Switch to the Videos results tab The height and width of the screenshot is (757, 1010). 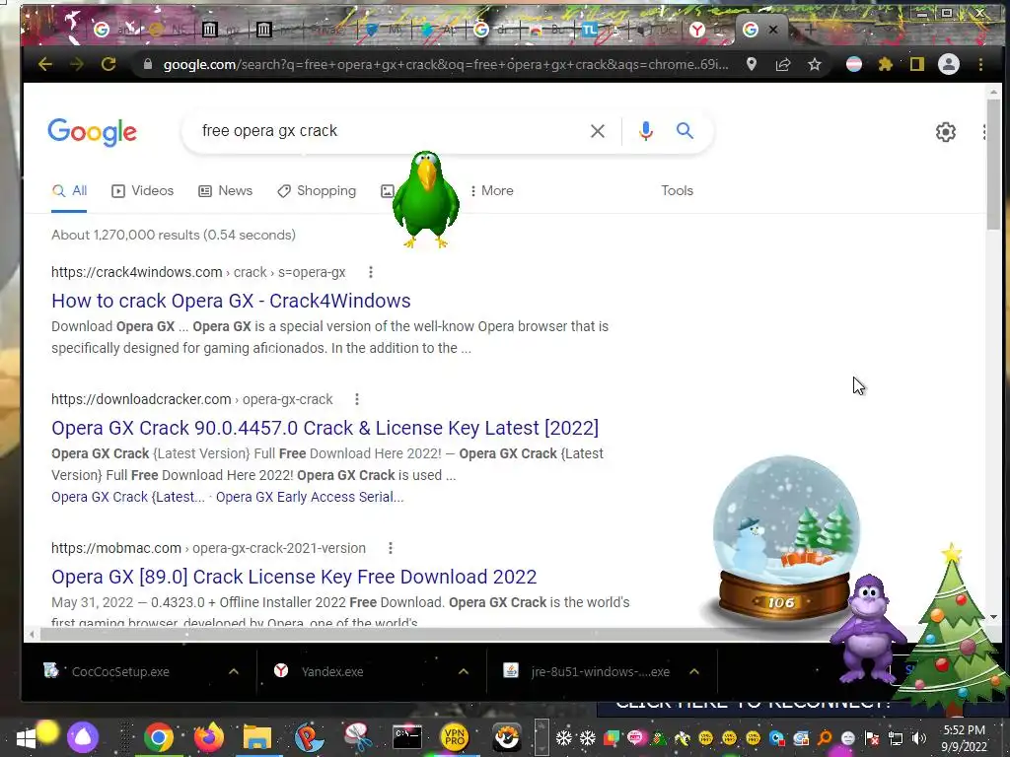coord(142,191)
